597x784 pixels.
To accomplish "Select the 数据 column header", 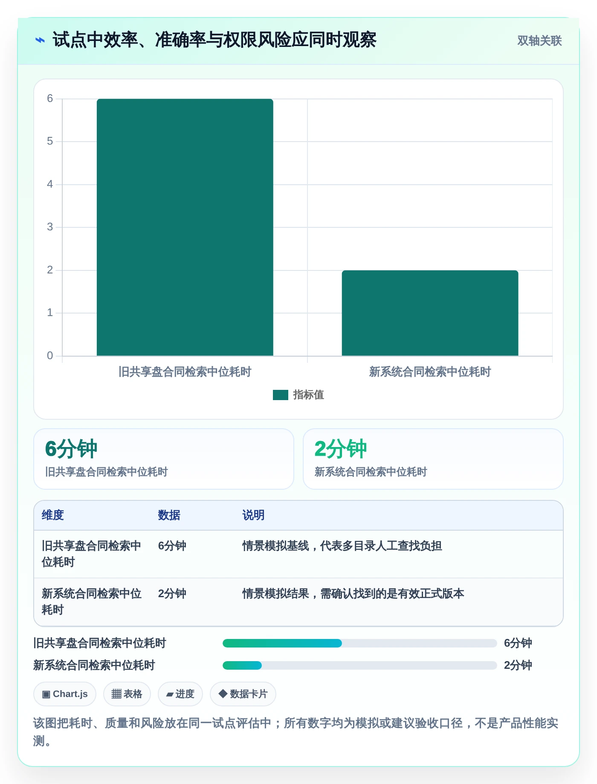I will tap(169, 515).
